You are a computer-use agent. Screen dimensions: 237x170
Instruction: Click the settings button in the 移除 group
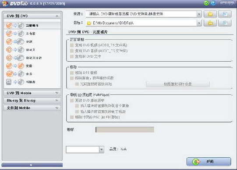pos(178,84)
